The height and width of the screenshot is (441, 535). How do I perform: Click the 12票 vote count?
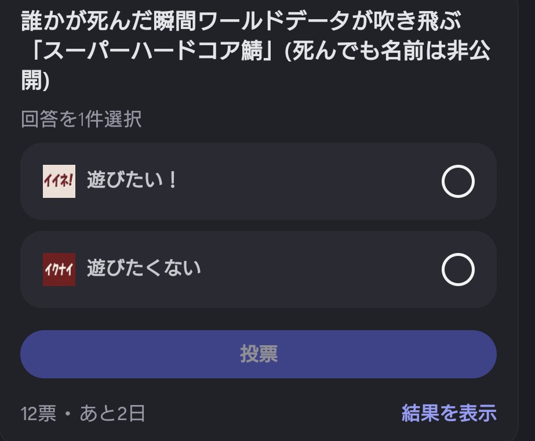(38, 414)
